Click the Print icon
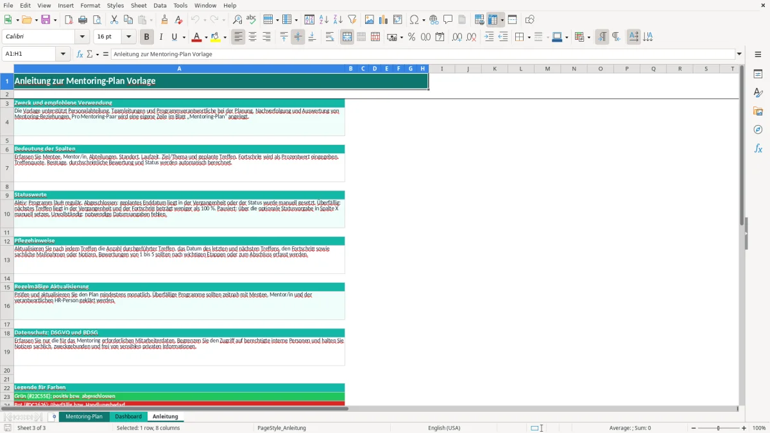This screenshot has width=770, height=433. point(83,20)
